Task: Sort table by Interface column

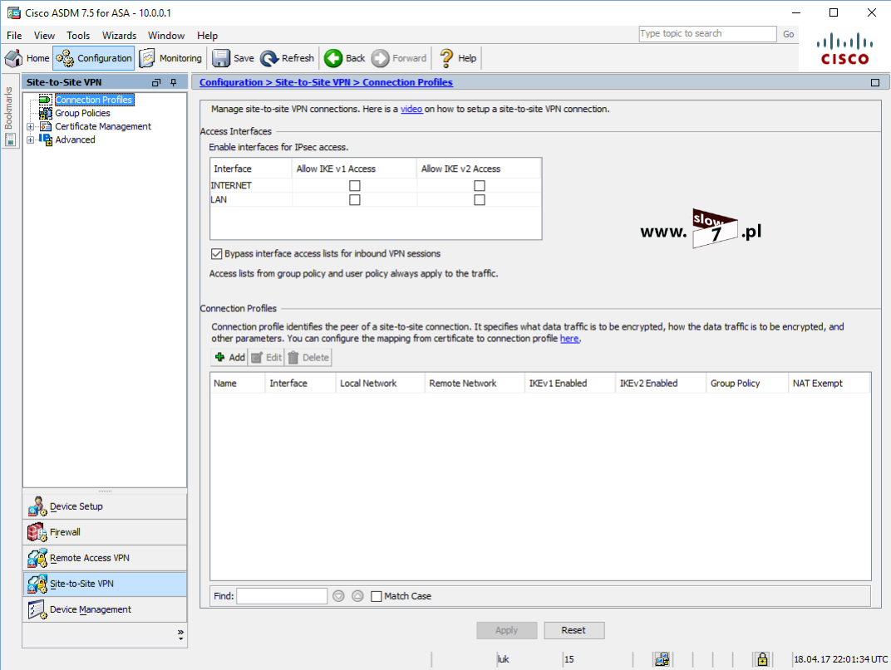Action: tap(300, 384)
